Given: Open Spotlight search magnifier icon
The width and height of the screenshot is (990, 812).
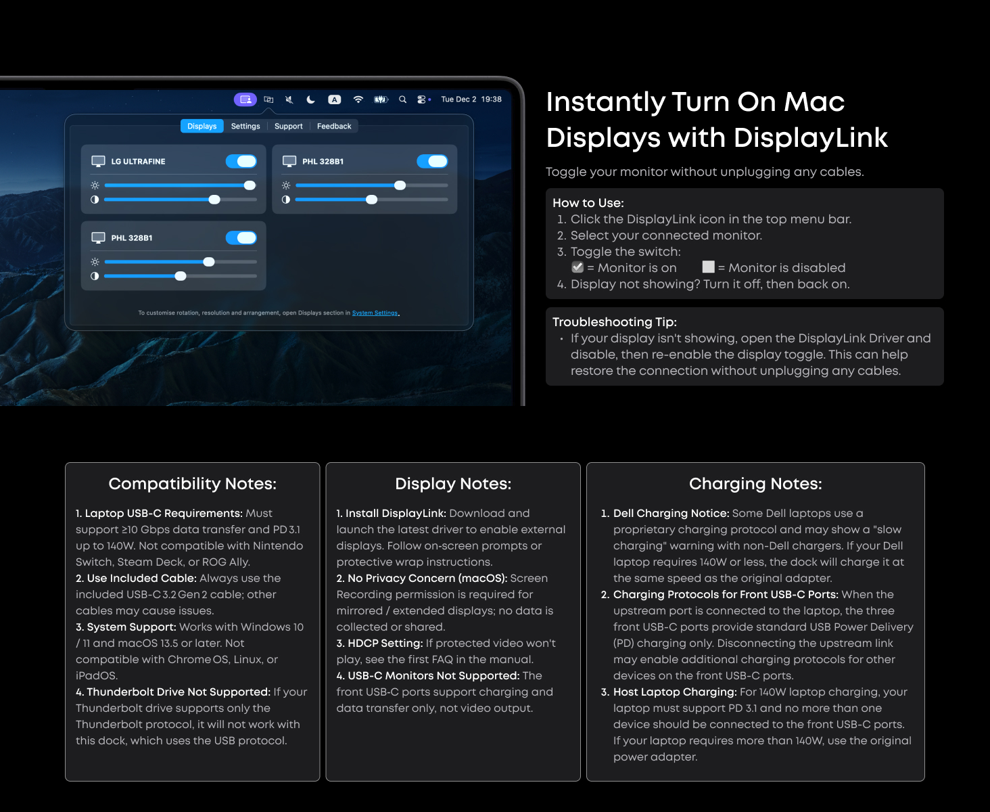Looking at the screenshot, I should 403,99.
